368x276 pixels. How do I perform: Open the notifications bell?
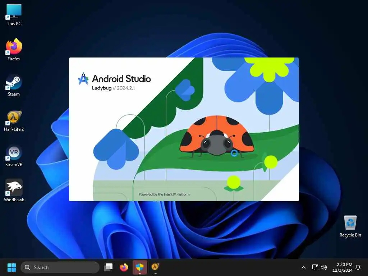tap(358, 267)
